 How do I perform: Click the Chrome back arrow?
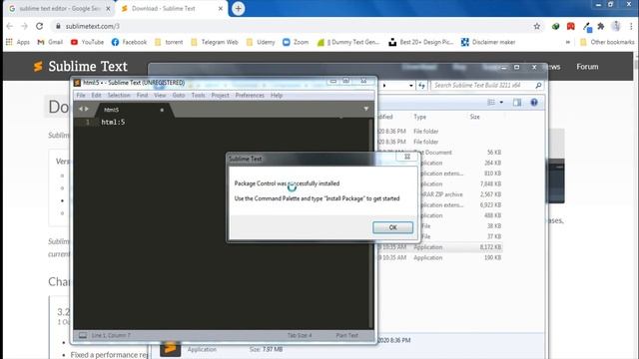click(x=10, y=26)
